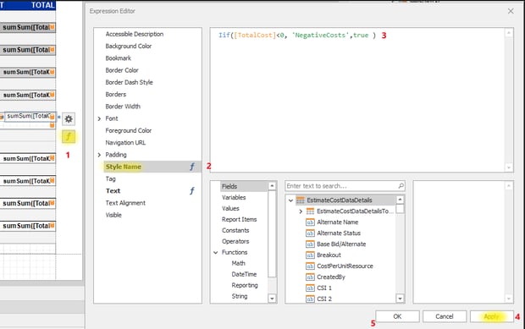This screenshot has height=329, width=525.
Task: Select the Borders property
Action: (x=115, y=94)
